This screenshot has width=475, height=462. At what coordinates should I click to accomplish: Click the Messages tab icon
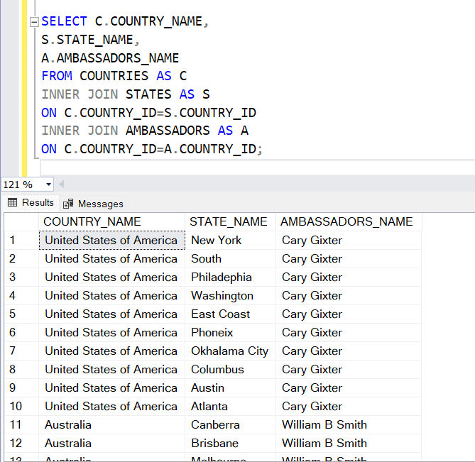[68, 204]
